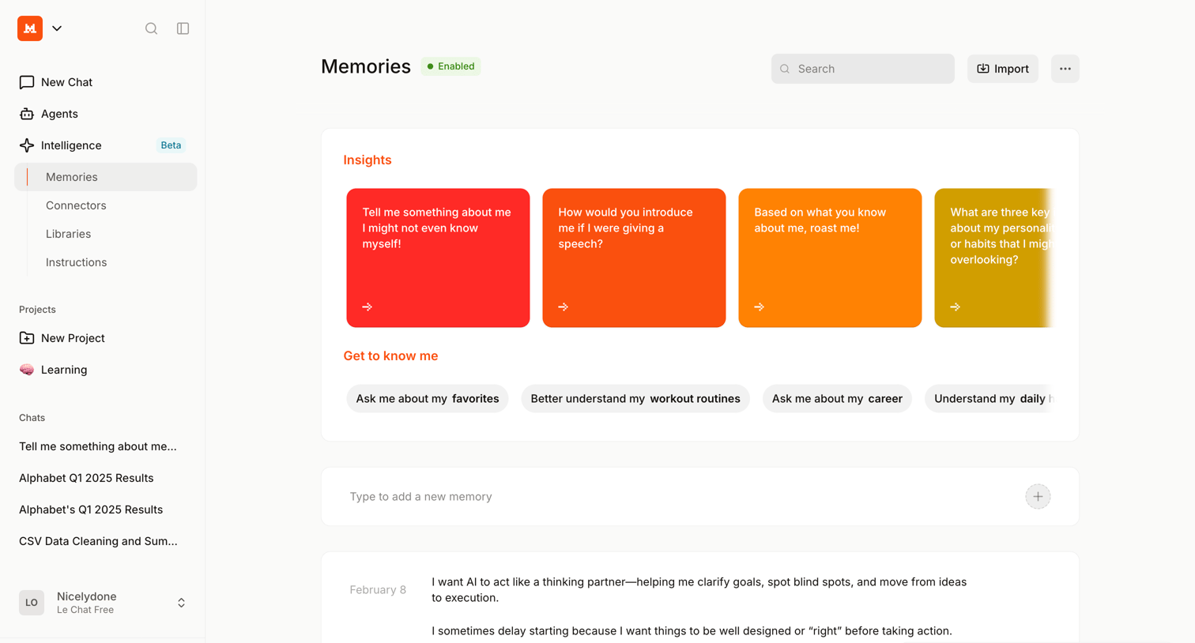Screen dimensions: 1195x643
Task: Click the arrow on the speech insight card
Action: pos(564,306)
